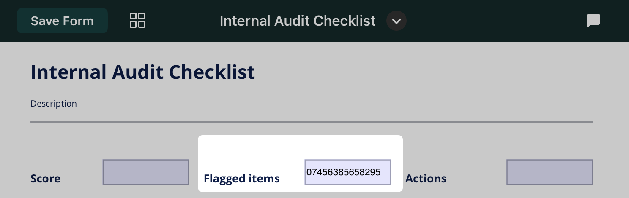Expand the form title chevron dropdown
The height and width of the screenshot is (198, 629).
(396, 21)
